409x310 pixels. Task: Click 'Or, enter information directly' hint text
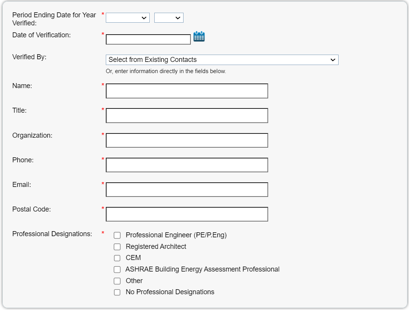coord(165,71)
